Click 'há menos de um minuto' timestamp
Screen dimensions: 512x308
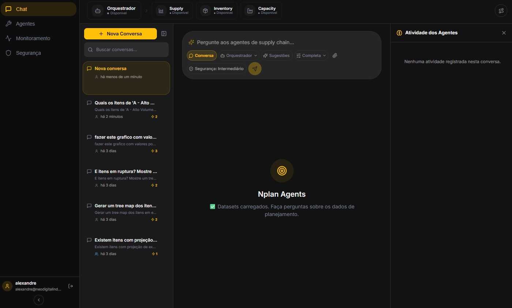121,77
